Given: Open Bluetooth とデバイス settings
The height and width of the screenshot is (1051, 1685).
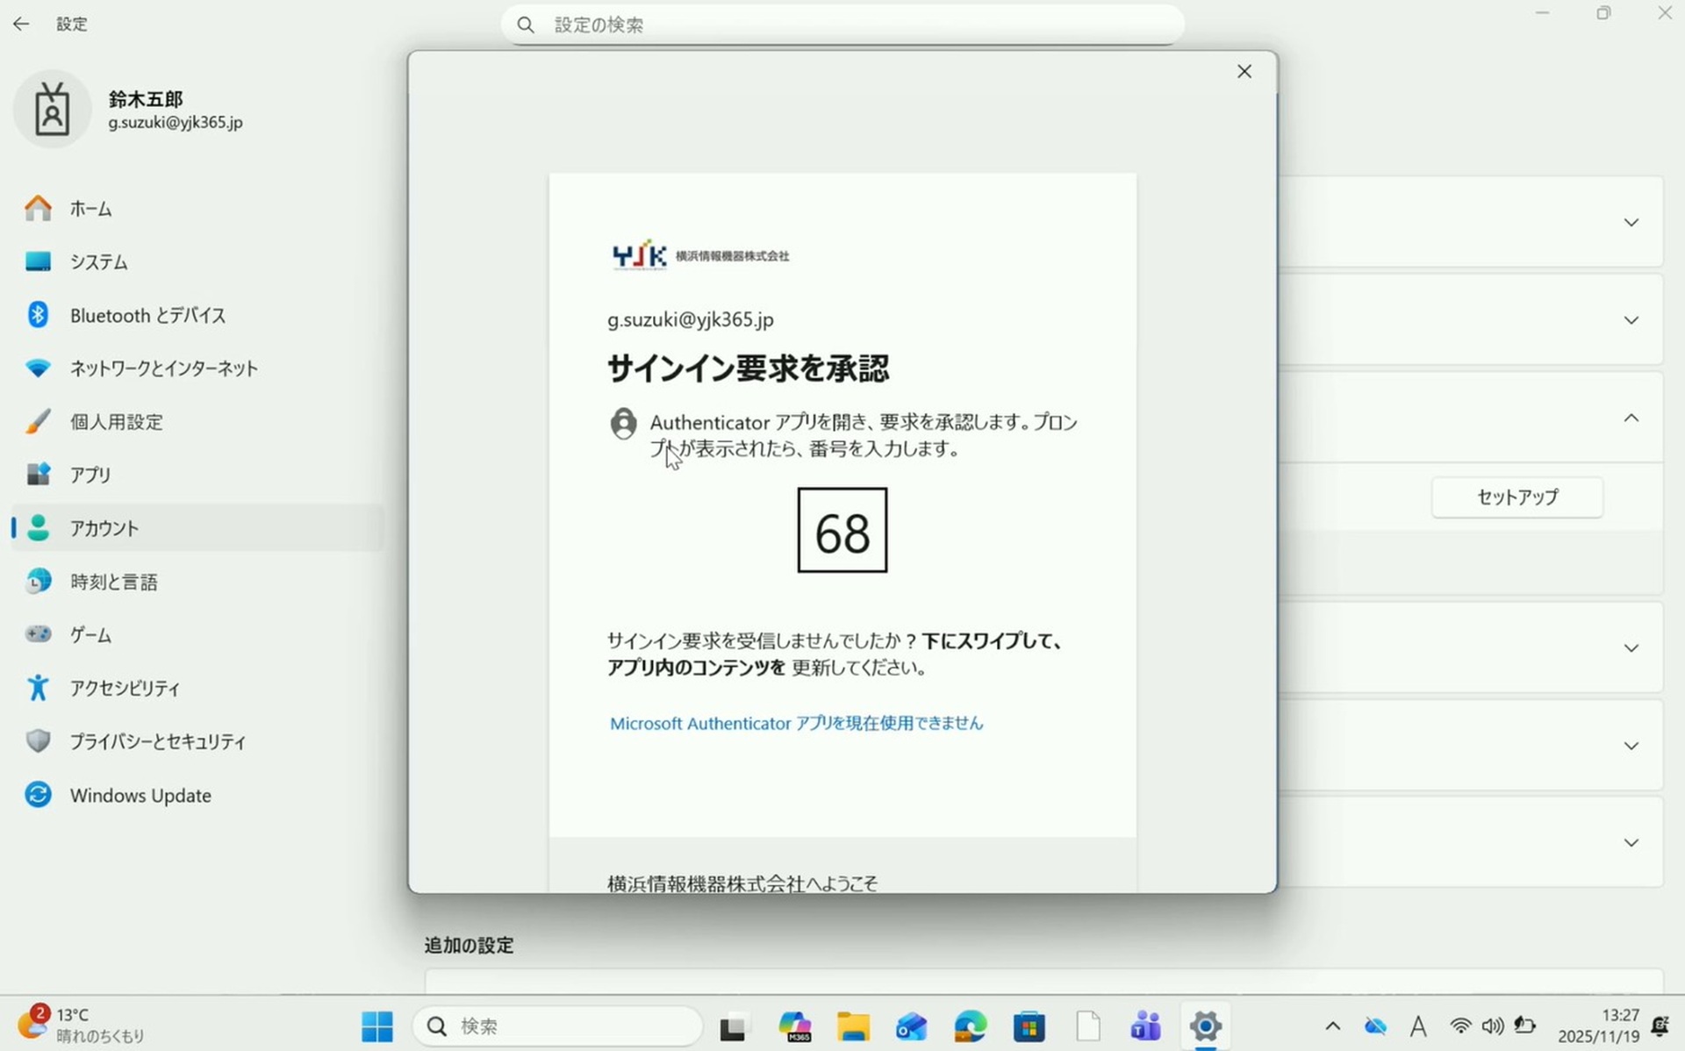Looking at the screenshot, I should coord(147,316).
